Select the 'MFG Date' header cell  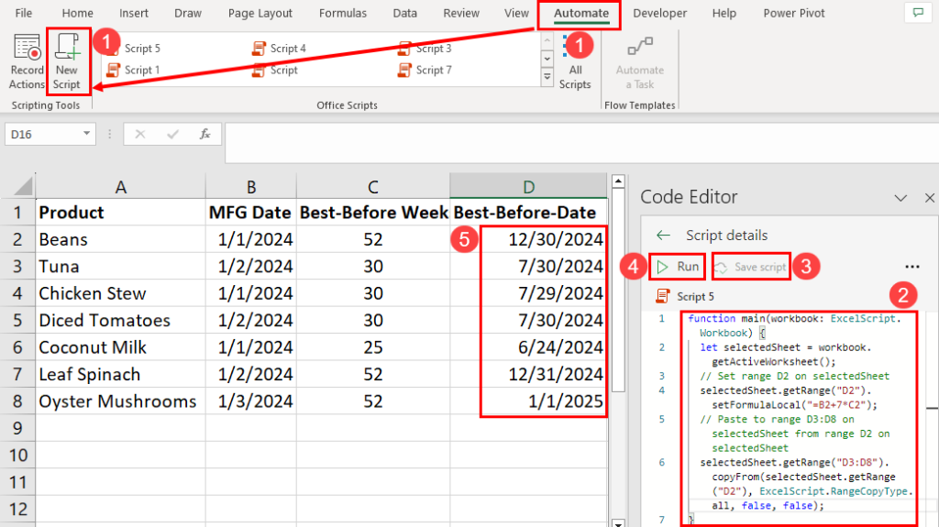point(251,213)
